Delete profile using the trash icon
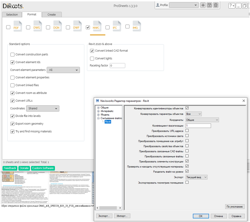This screenshot has width=250, height=222. 216,5
